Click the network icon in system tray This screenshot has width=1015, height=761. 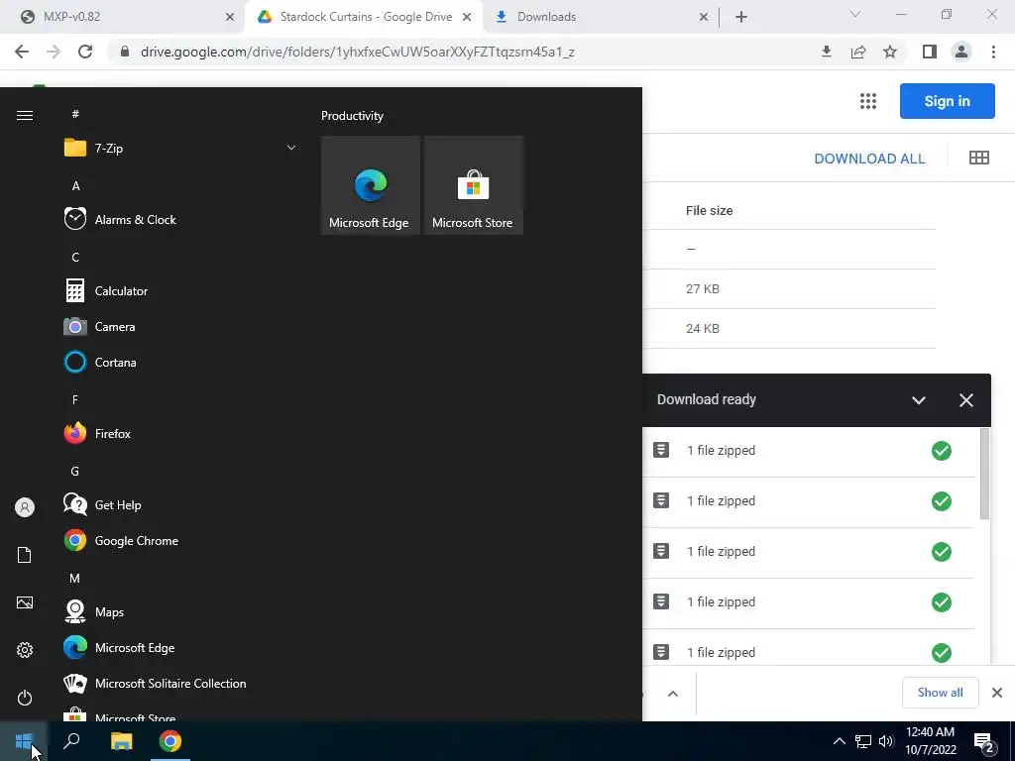click(863, 741)
